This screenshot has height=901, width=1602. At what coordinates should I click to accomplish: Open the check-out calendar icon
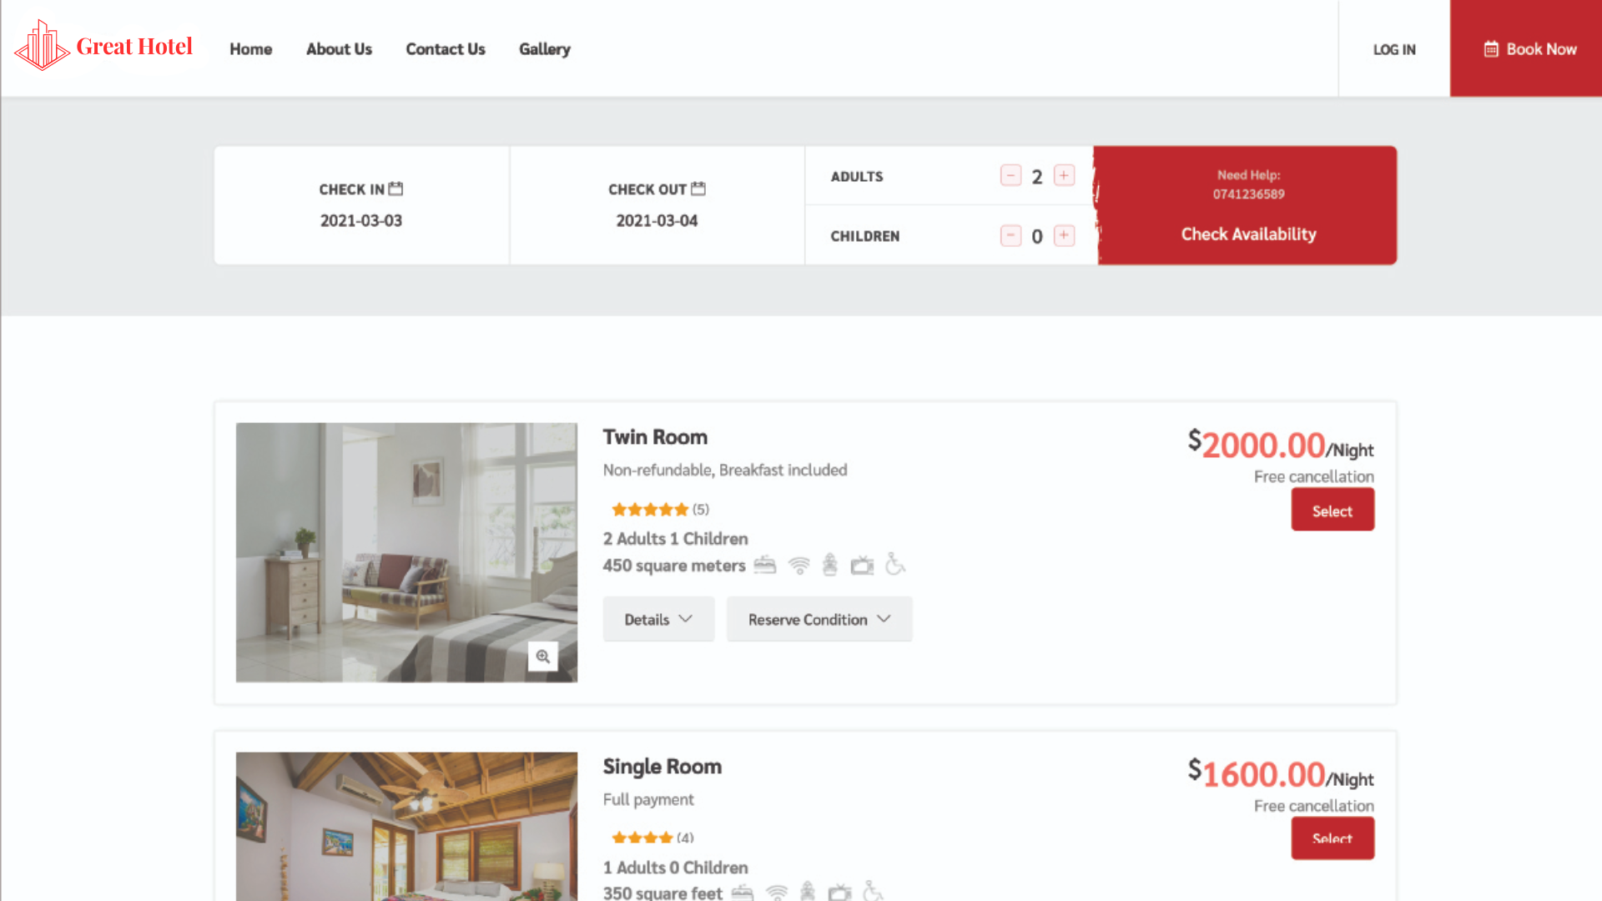pyautogui.click(x=698, y=189)
